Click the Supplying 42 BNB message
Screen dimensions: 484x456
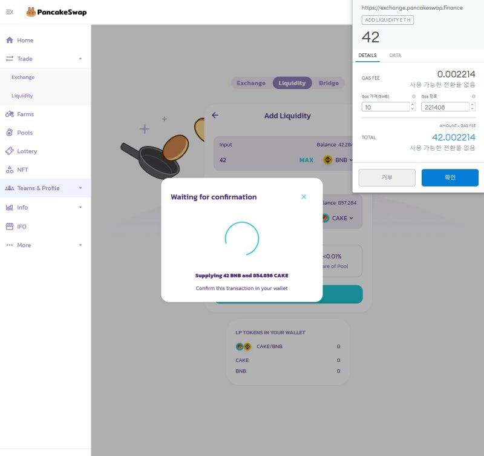click(241, 276)
